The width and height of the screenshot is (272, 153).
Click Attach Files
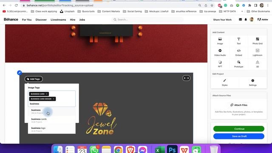(x=239, y=105)
